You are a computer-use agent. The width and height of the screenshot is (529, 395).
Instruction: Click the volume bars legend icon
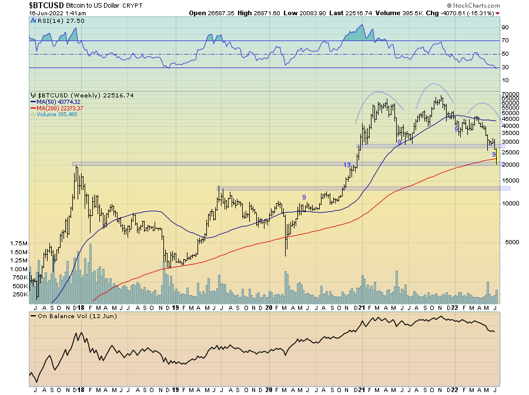[33, 114]
